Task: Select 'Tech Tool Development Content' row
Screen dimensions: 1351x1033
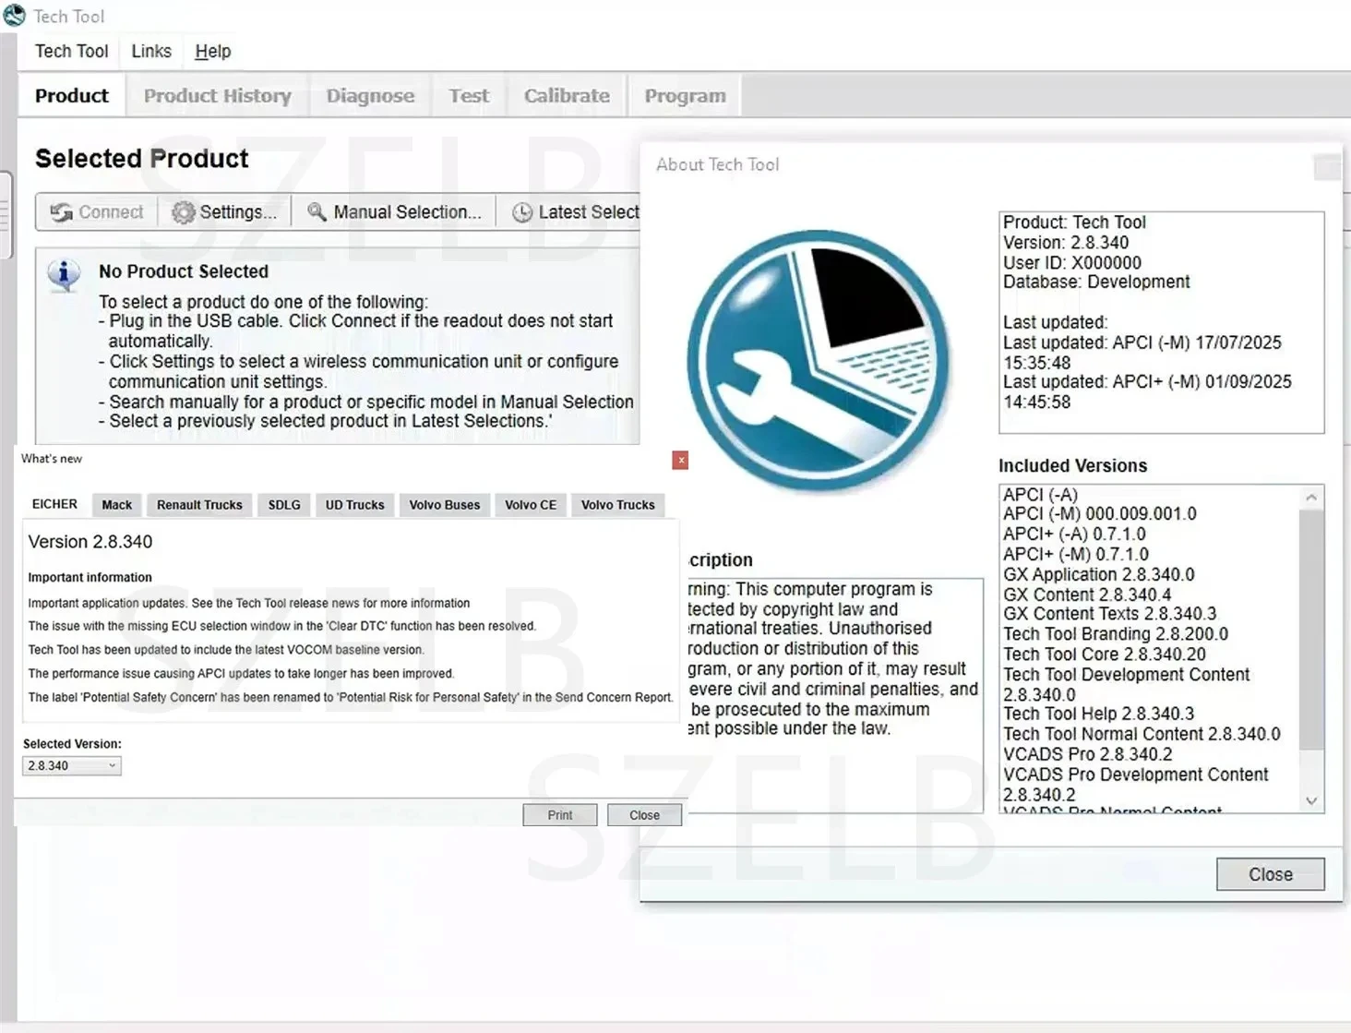Action: pyautogui.click(x=1127, y=684)
